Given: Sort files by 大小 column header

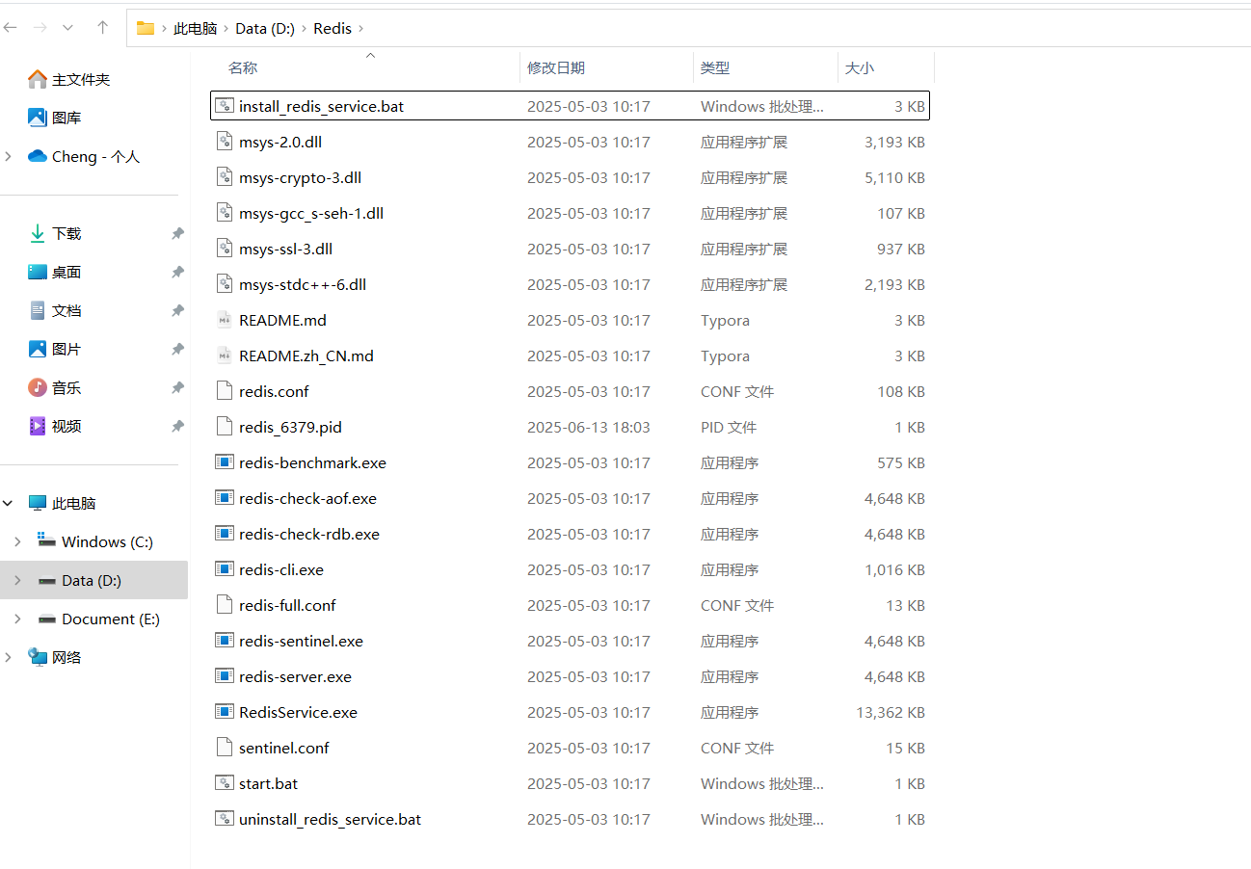Looking at the screenshot, I should pos(860,67).
